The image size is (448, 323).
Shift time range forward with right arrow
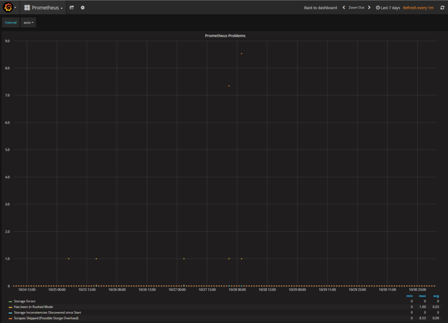(x=369, y=7)
